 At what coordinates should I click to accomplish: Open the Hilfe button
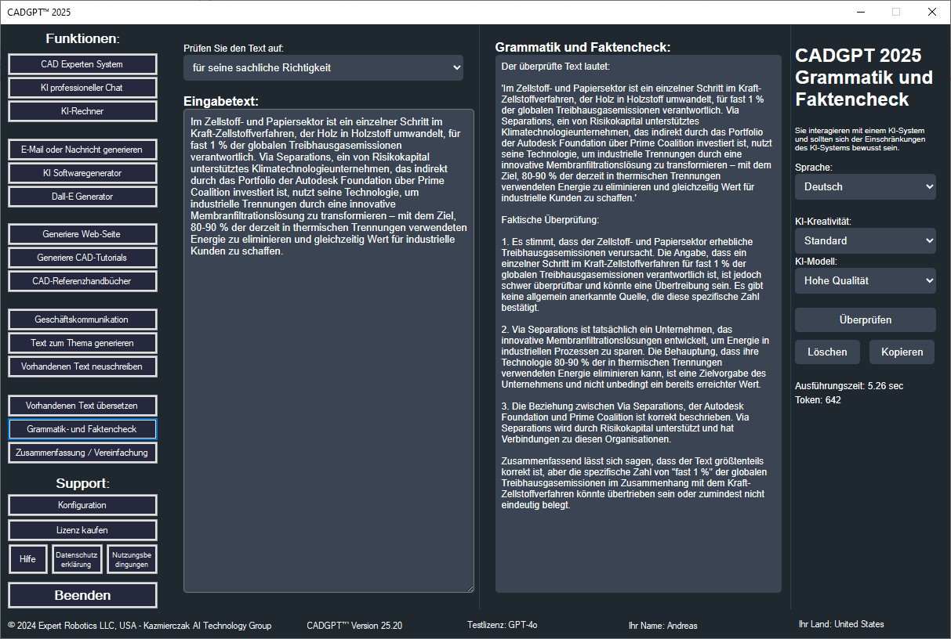[x=28, y=559]
